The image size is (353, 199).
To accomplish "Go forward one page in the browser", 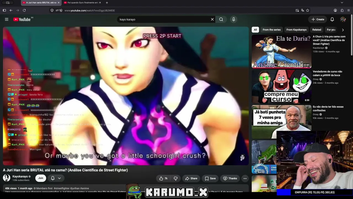I will pos(18,11).
